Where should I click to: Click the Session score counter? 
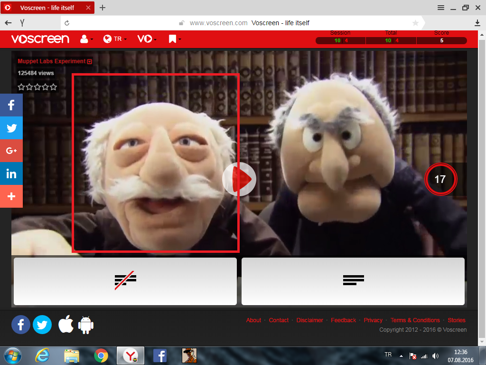pos(341,40)
